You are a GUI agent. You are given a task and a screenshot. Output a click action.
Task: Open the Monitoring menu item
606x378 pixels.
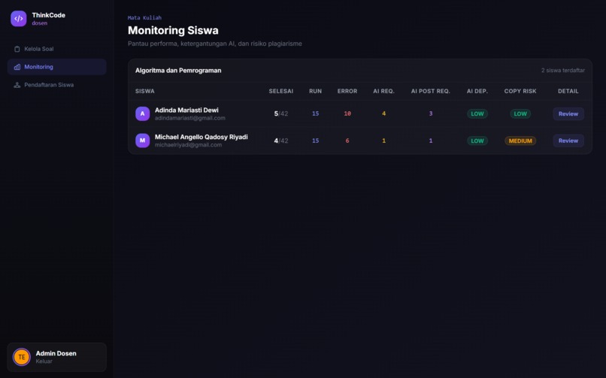click(57, 67)
